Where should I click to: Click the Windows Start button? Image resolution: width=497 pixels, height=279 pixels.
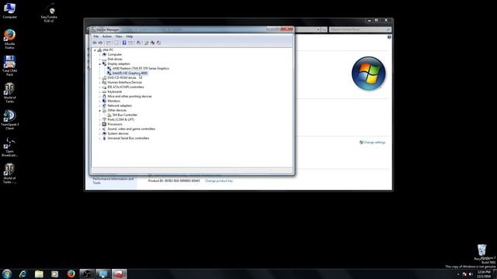[x=7, y=274]
